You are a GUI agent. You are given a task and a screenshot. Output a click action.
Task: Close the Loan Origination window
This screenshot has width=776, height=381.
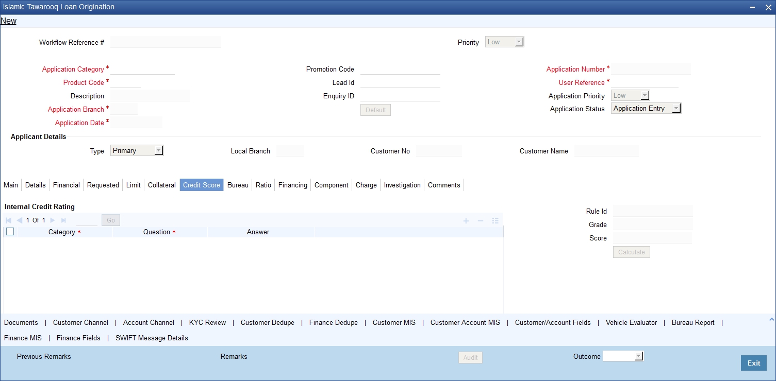767,7
